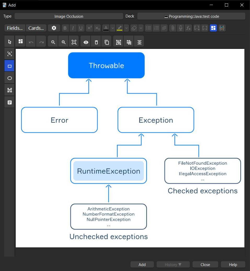Click the Add button
250x271 pixels.
pyautogui.click(x=142, y=264)
